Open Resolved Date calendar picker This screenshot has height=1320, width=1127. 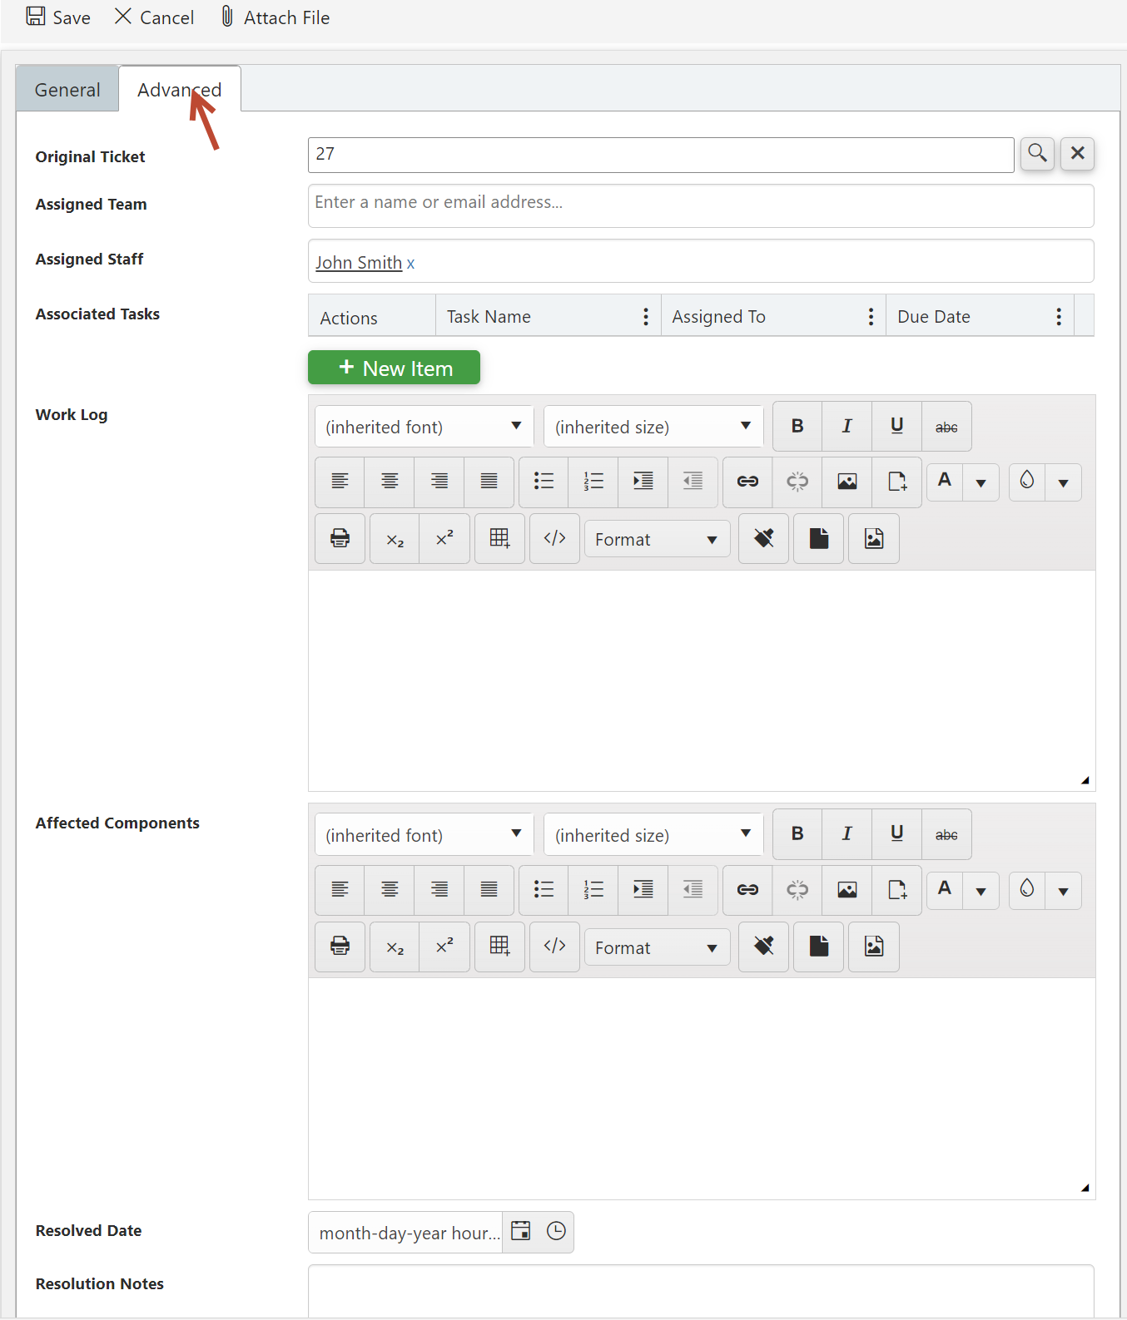click(521, 1232)
